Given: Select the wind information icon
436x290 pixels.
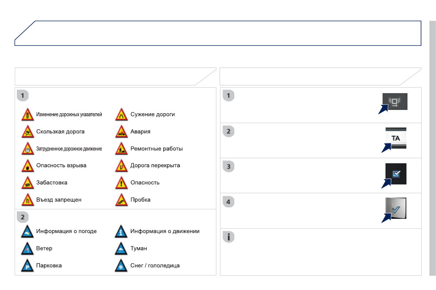Looking at the screenshot, I should tap(27, 249).
